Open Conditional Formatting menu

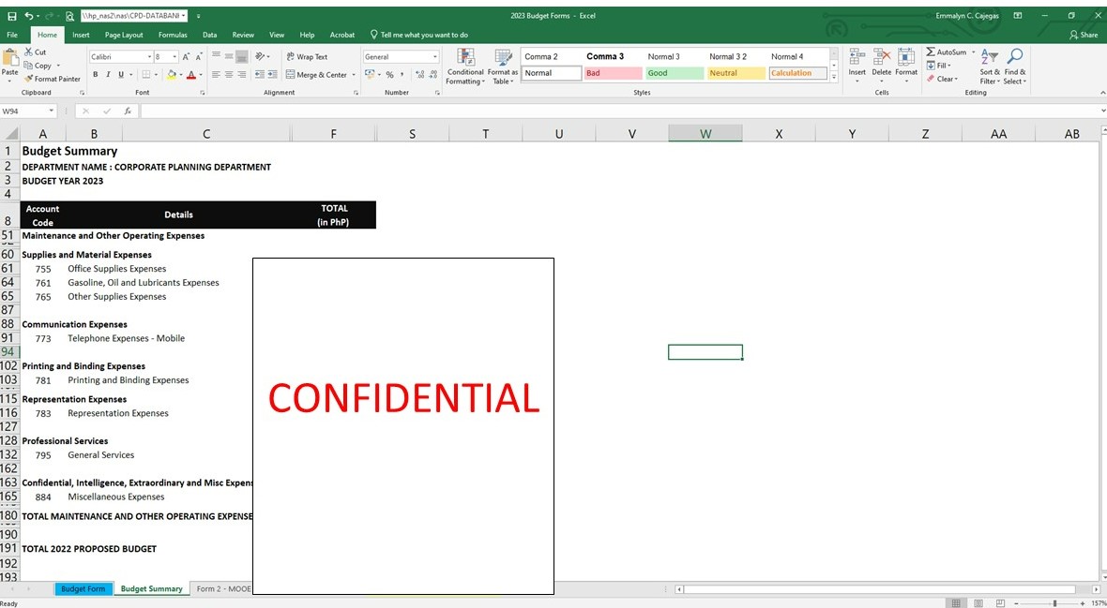click(465, 67)
